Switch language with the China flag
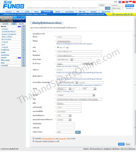The image size is (136, 153). 123,2
